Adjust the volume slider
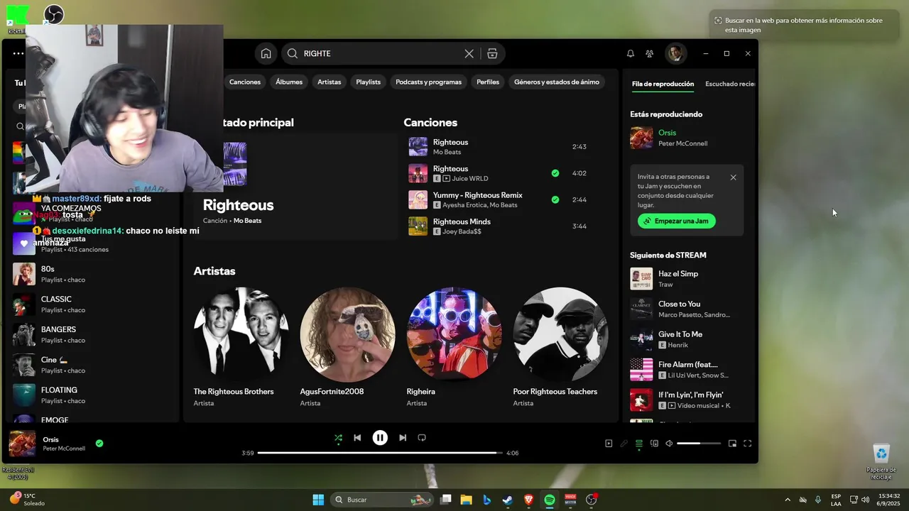This screenshot has height=511, width=909. pyautogui.click(x=699, y=444)
